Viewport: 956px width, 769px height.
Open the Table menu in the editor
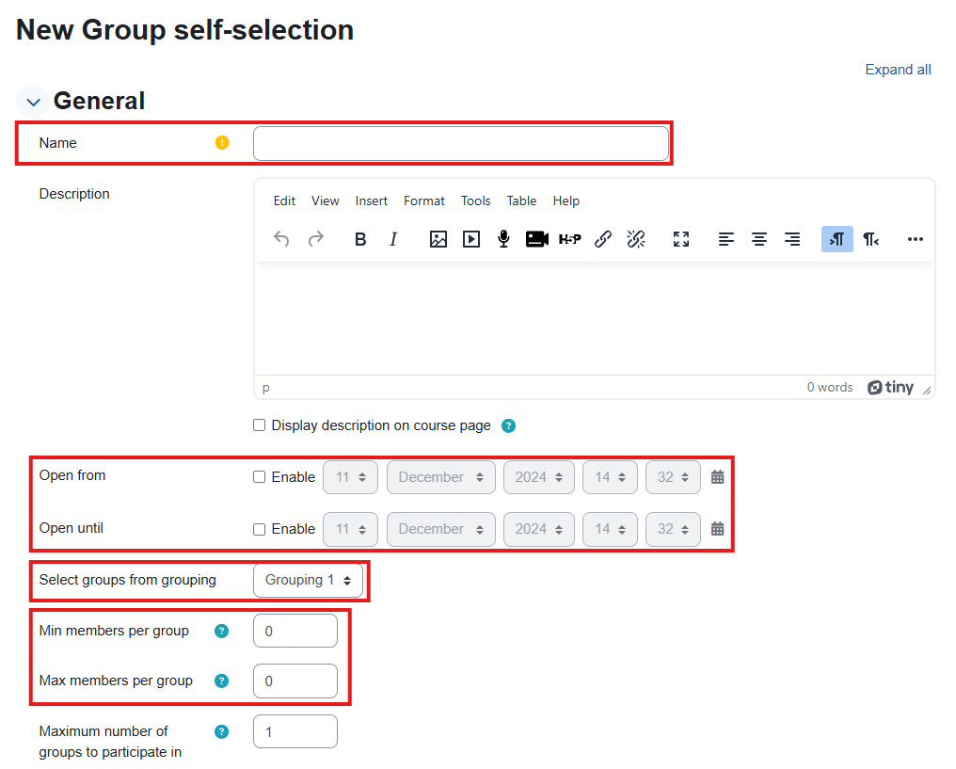(x=521, y=200)
